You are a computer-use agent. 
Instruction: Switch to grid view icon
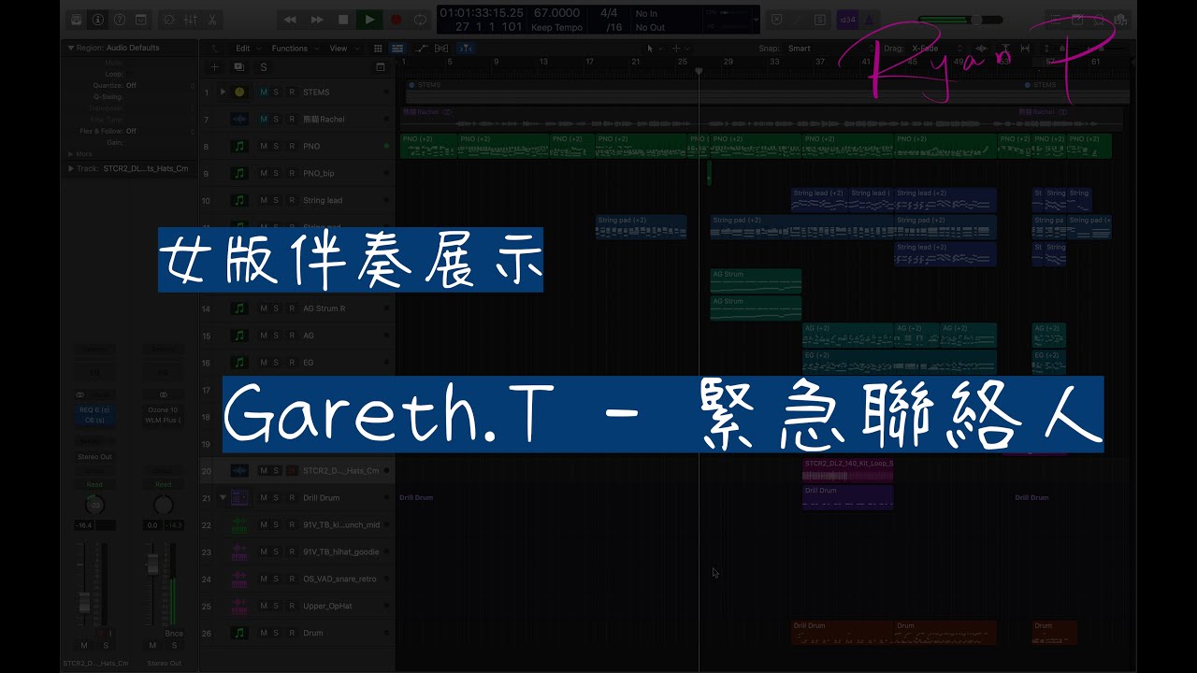[x=378, y=49]
